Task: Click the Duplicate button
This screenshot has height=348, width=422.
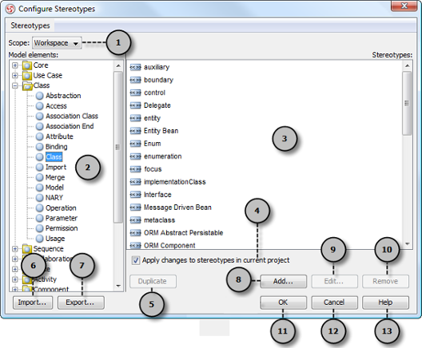Action: pos(153,282)
